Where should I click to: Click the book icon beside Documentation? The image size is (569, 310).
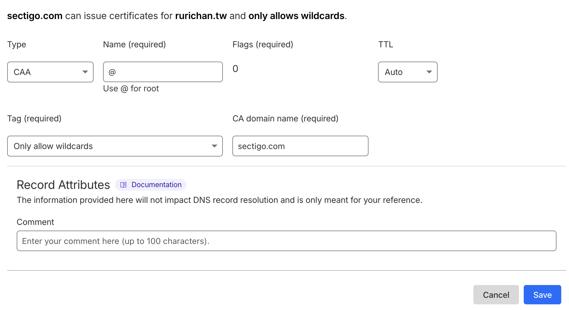pyautogui.click(x=123, y=185)
